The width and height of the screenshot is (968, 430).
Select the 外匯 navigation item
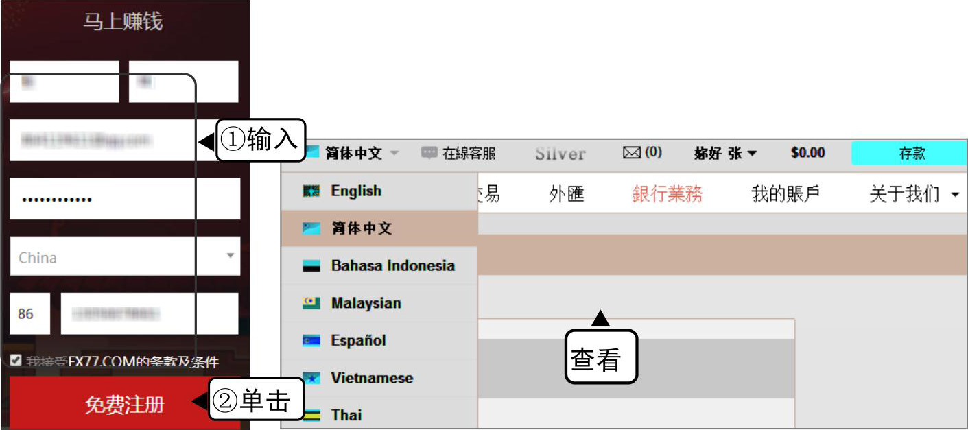[x=566, y=195]
